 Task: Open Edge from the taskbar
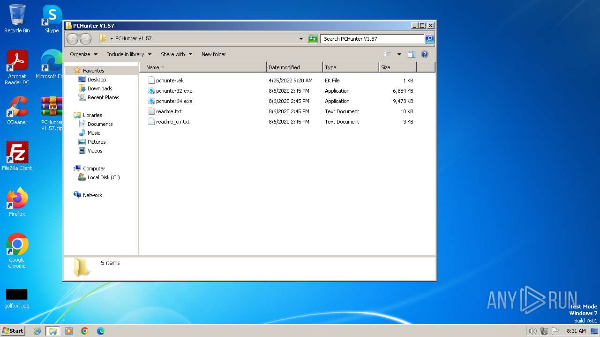tap(101, 331)
